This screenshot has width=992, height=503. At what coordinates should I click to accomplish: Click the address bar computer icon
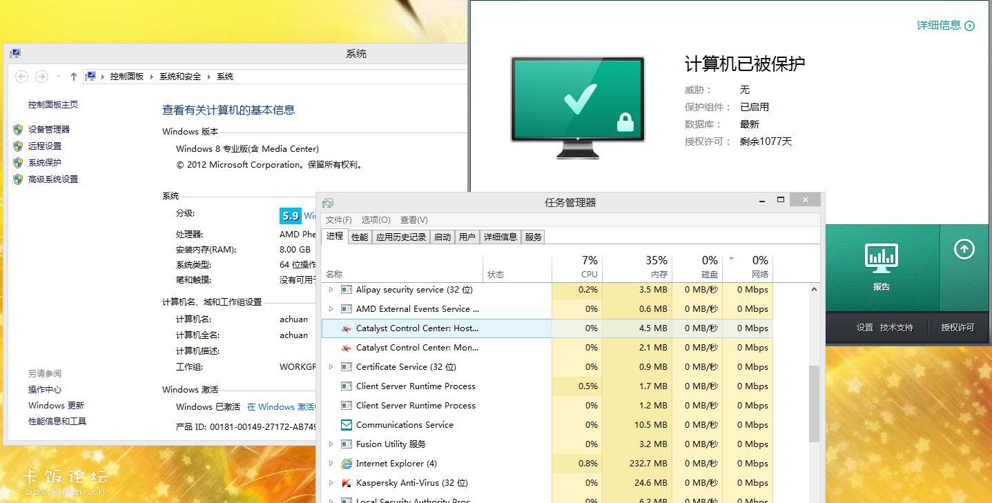(90, 77)
